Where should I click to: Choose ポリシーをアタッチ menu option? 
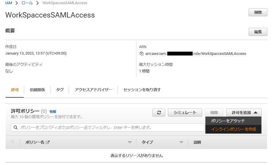click(233, 121)
